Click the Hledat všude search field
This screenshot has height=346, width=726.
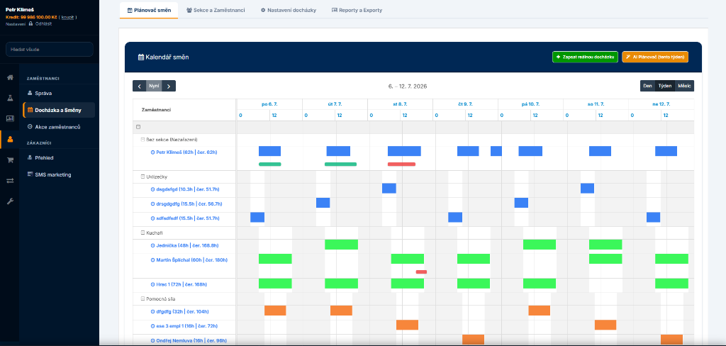50,49
